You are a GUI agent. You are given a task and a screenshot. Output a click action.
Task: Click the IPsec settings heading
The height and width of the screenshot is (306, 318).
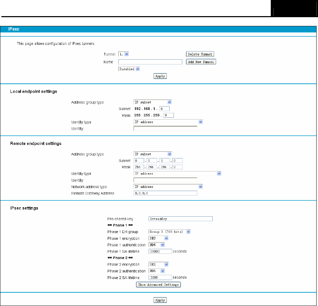pos(24,208)
